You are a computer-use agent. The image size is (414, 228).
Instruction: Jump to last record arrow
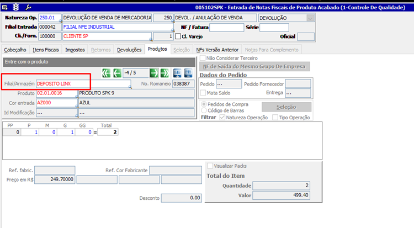point(164,73)
